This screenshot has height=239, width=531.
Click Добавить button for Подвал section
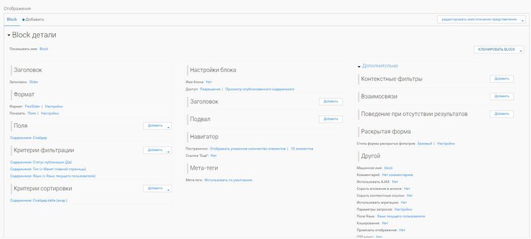[x=331, y=119]
